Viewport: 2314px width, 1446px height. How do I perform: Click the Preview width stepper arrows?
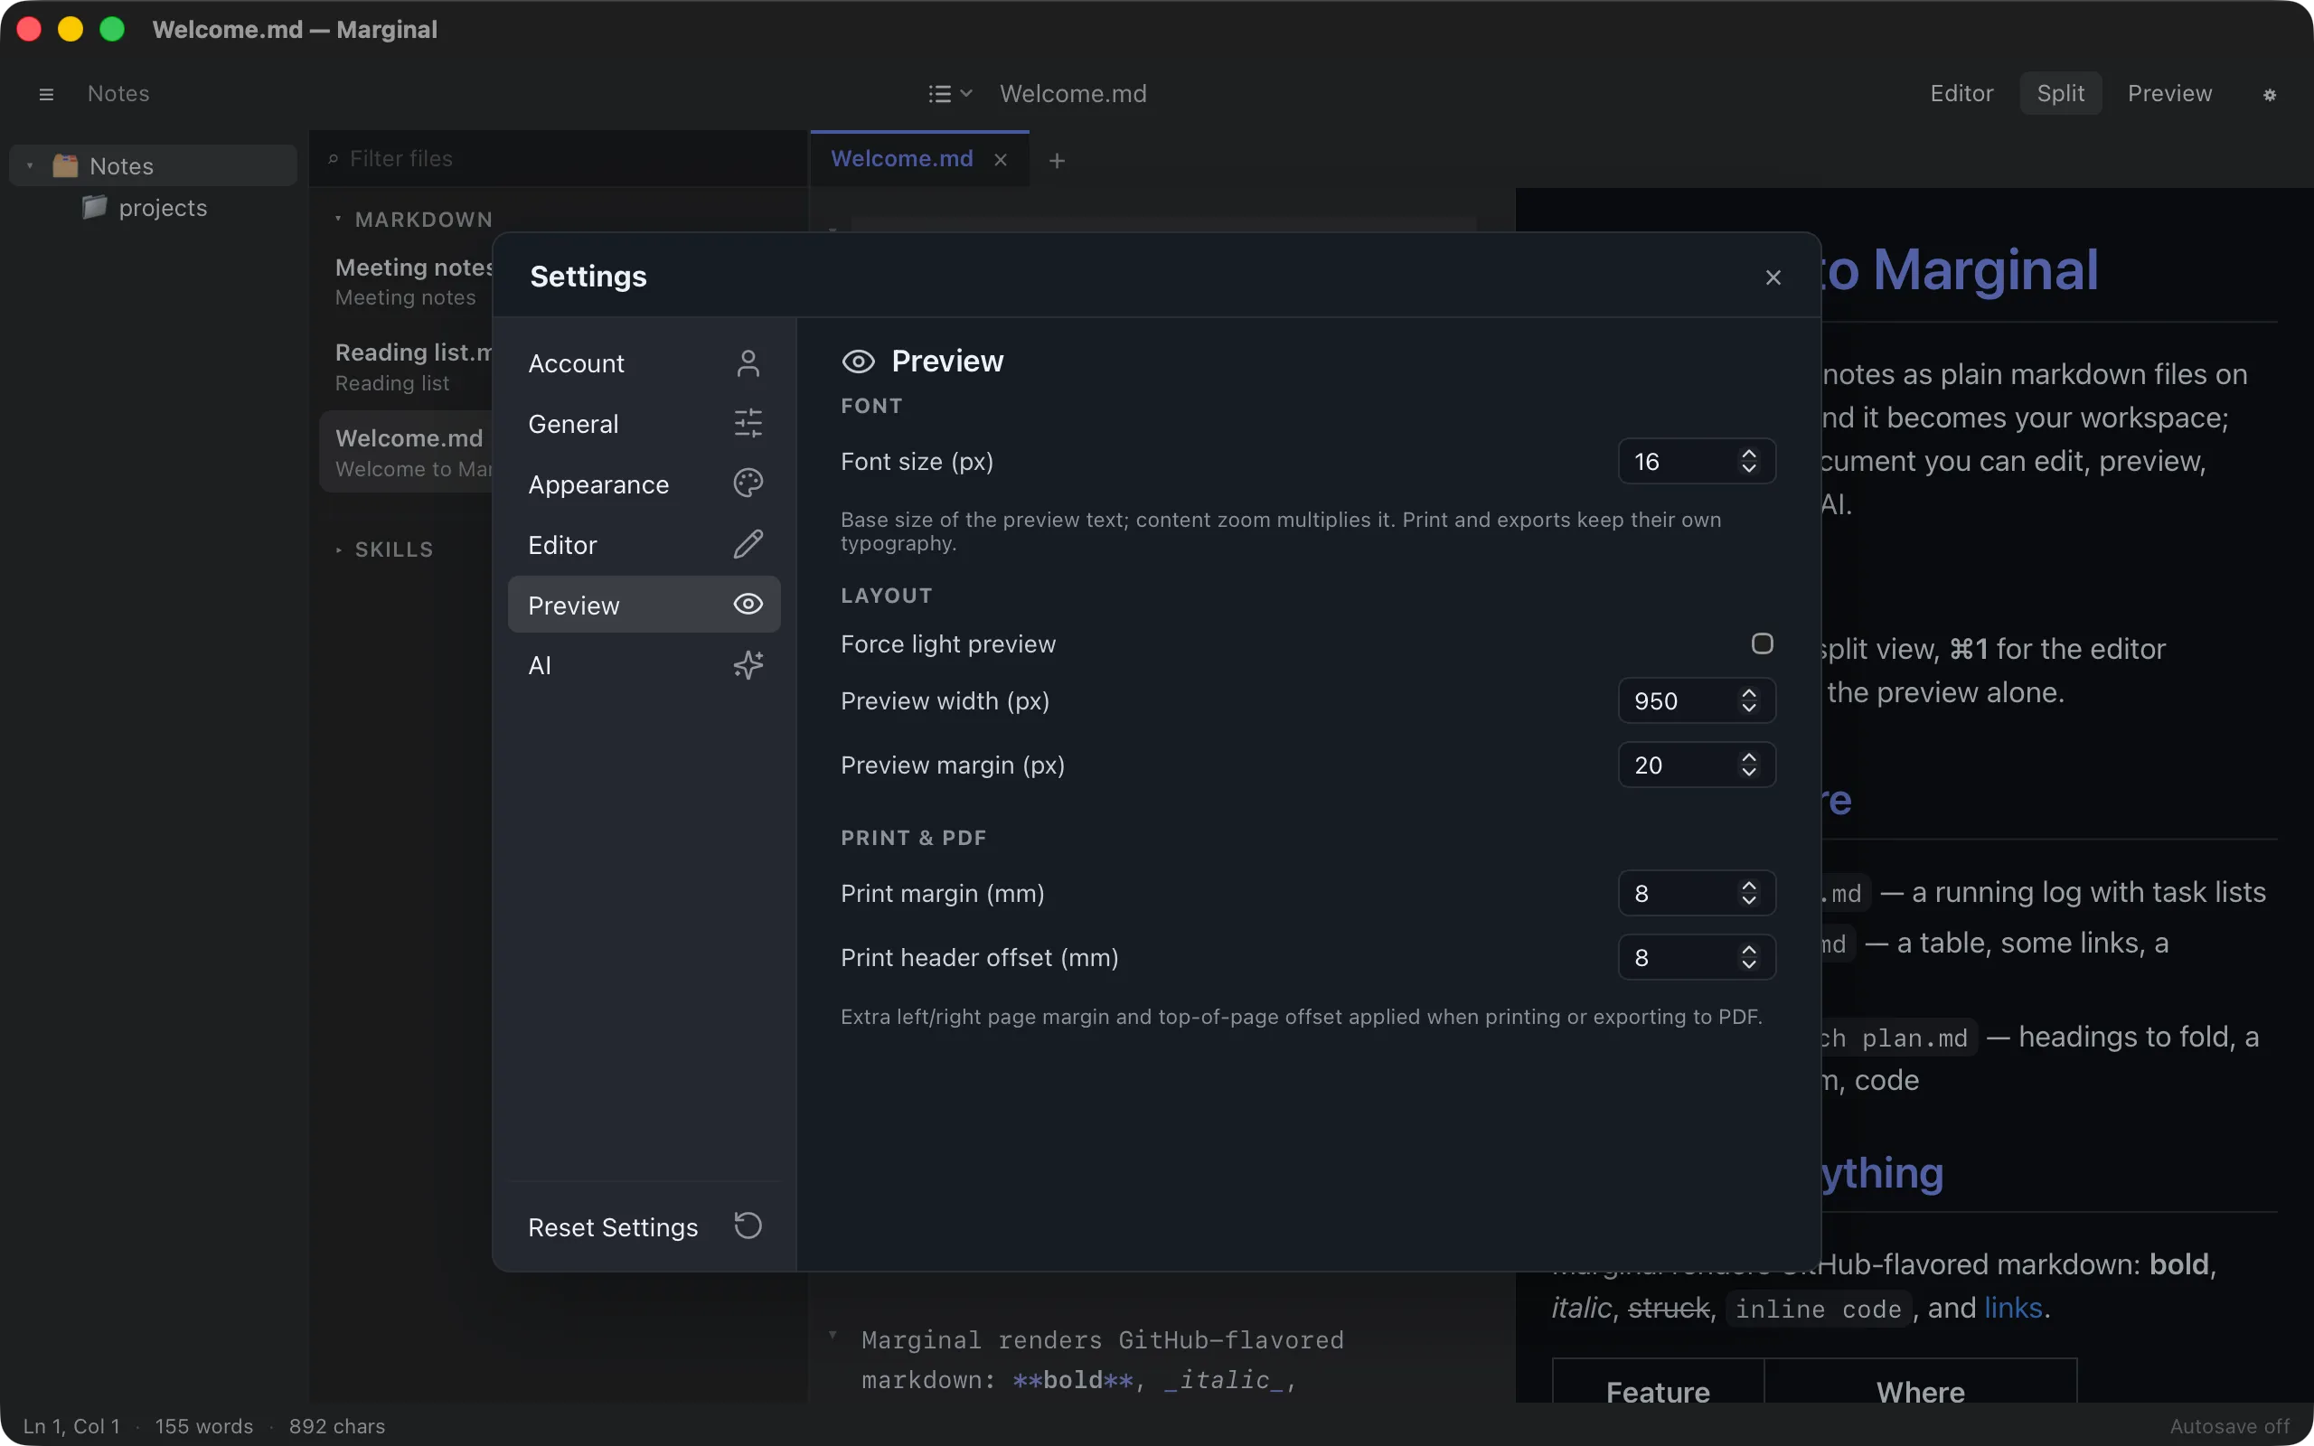(1749, 700)
